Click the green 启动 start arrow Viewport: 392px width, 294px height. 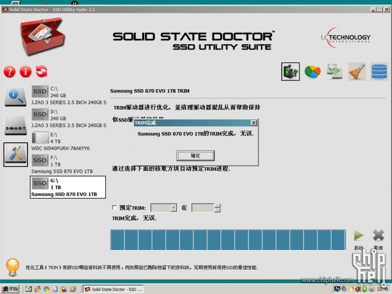coord(358,236)
